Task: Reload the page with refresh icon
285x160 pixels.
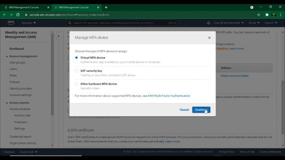Action: 18,15
